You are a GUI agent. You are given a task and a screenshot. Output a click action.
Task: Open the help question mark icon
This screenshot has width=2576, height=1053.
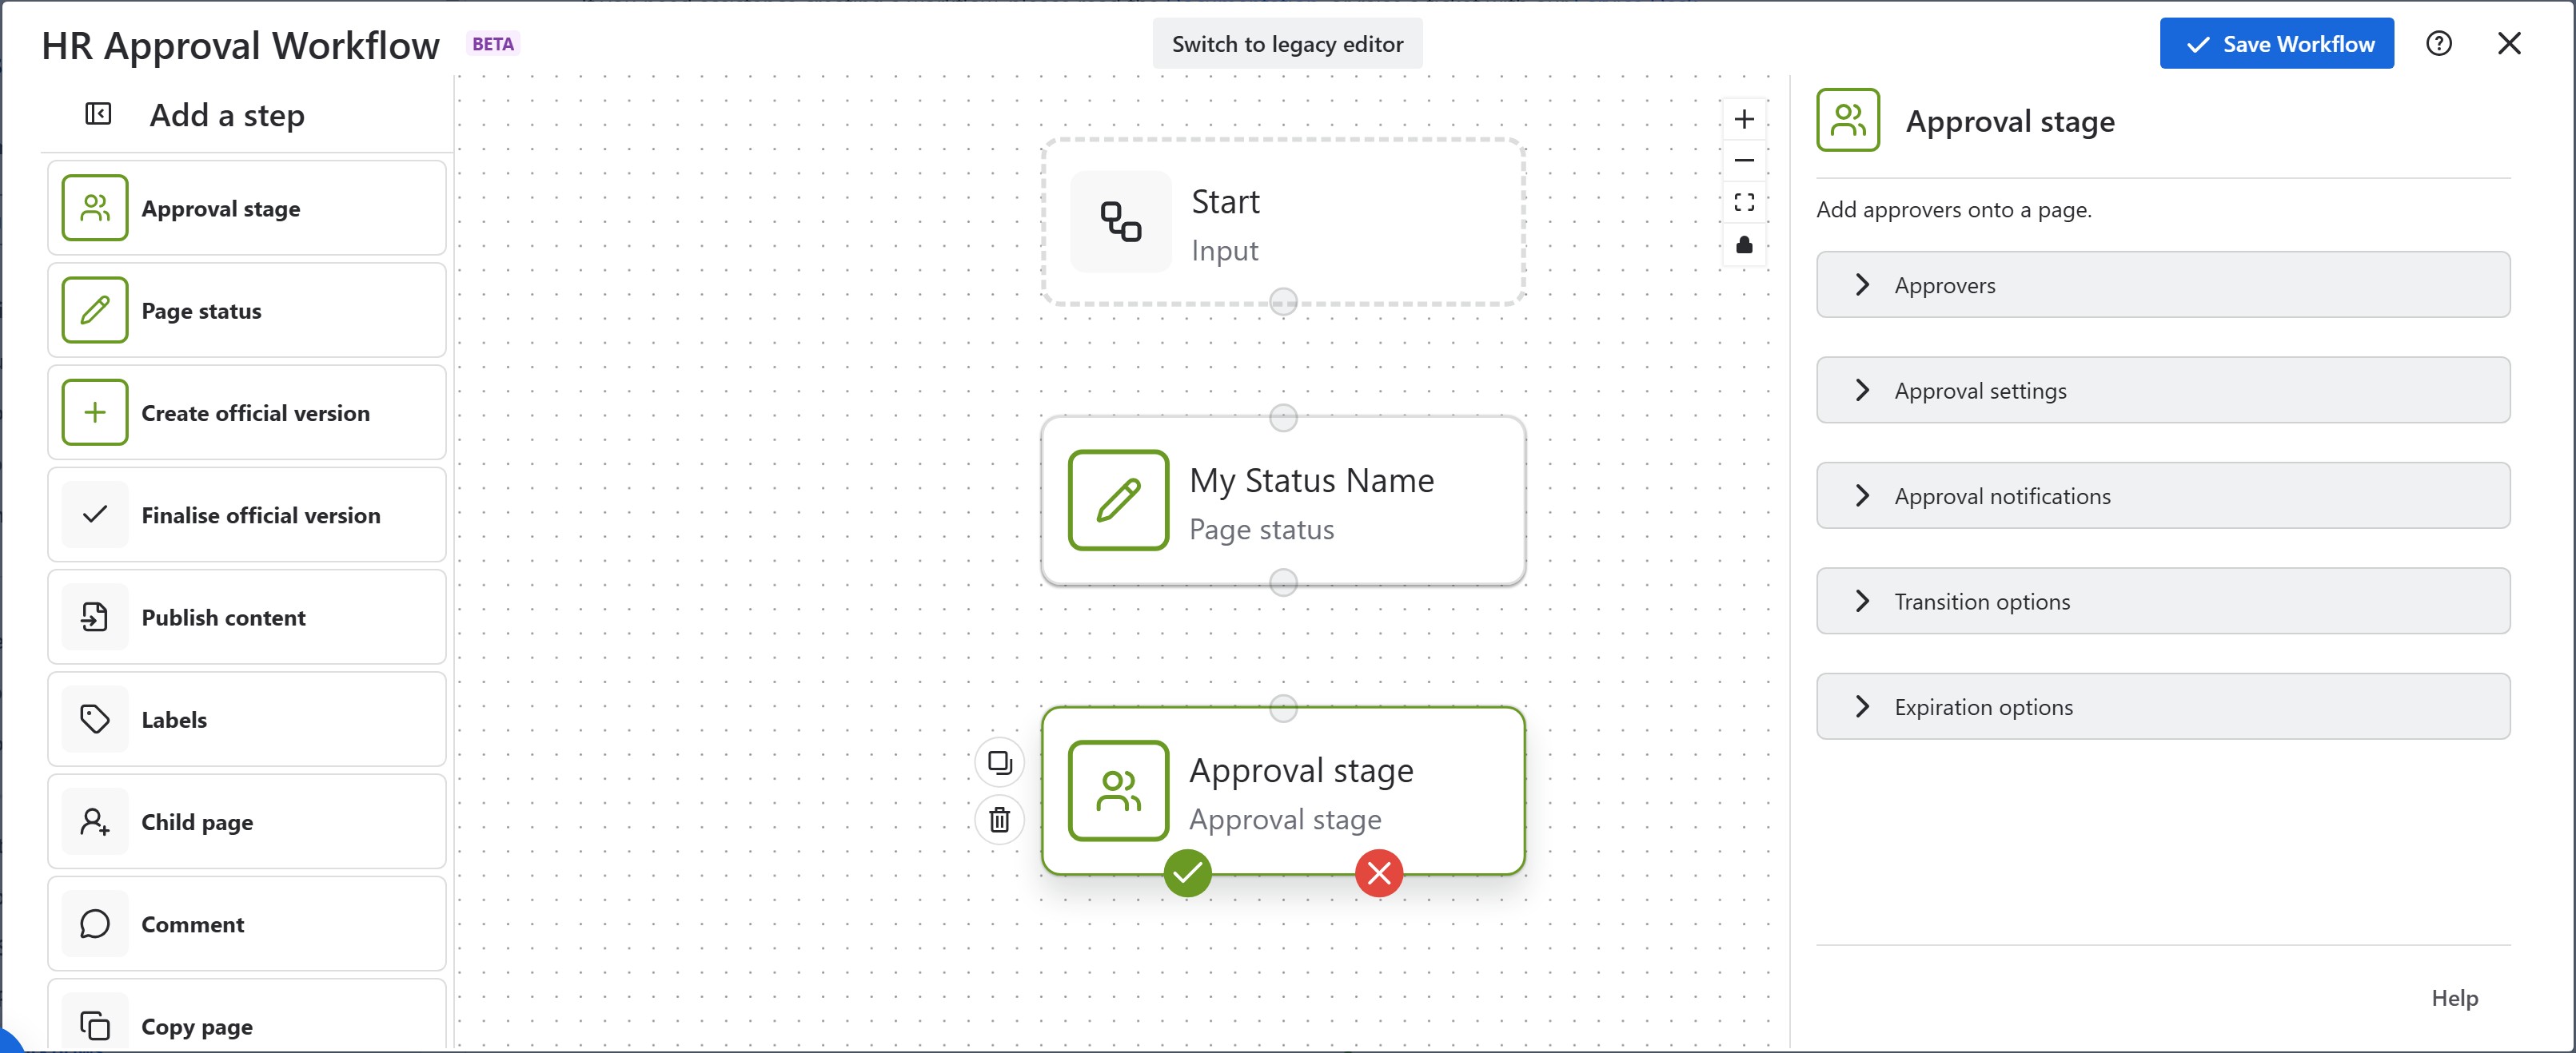coord(2438,44)
